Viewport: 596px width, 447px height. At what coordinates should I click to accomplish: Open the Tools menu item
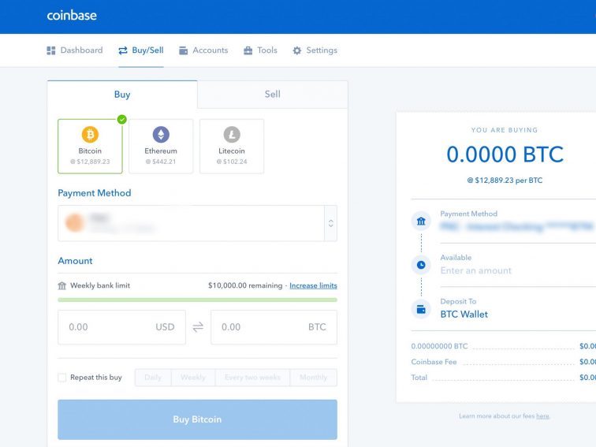point(260,50)
